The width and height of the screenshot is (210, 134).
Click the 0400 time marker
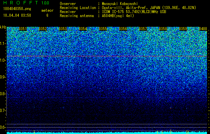203,29
